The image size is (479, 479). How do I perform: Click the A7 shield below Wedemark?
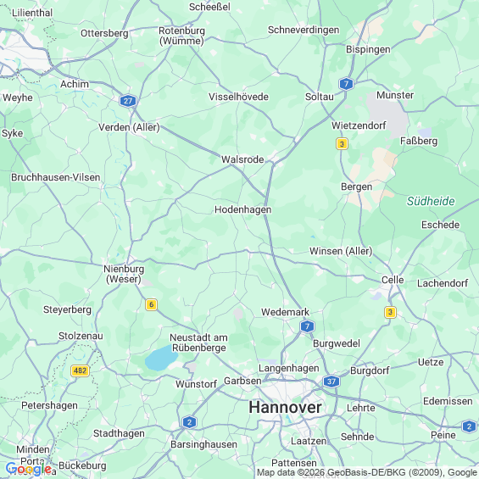point(307,326)
